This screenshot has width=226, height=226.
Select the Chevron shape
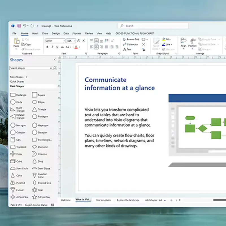[39, 154]
